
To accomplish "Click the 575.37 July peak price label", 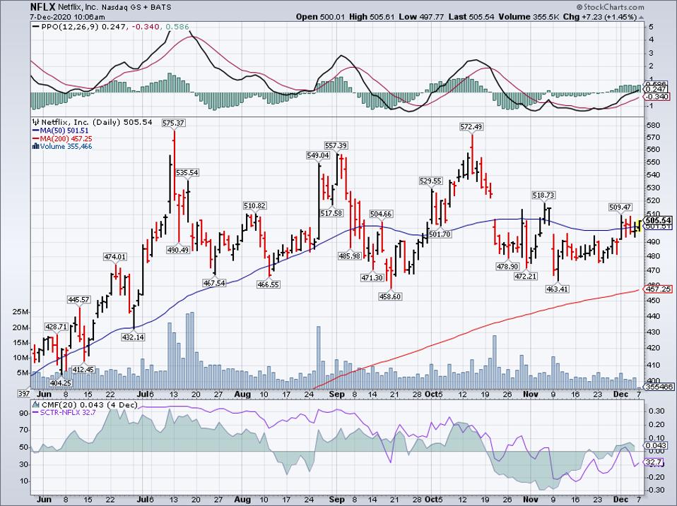I will 174,123.
